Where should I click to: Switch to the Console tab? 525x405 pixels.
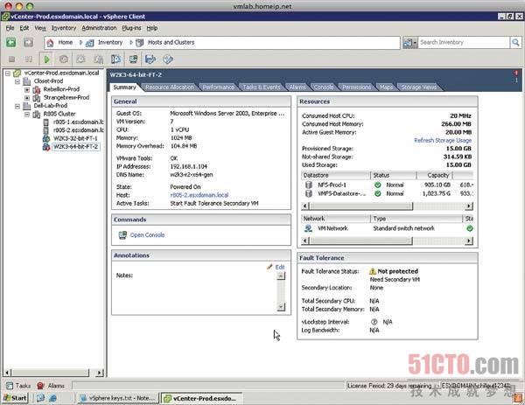pyautogui.click(x=324, y=87)
